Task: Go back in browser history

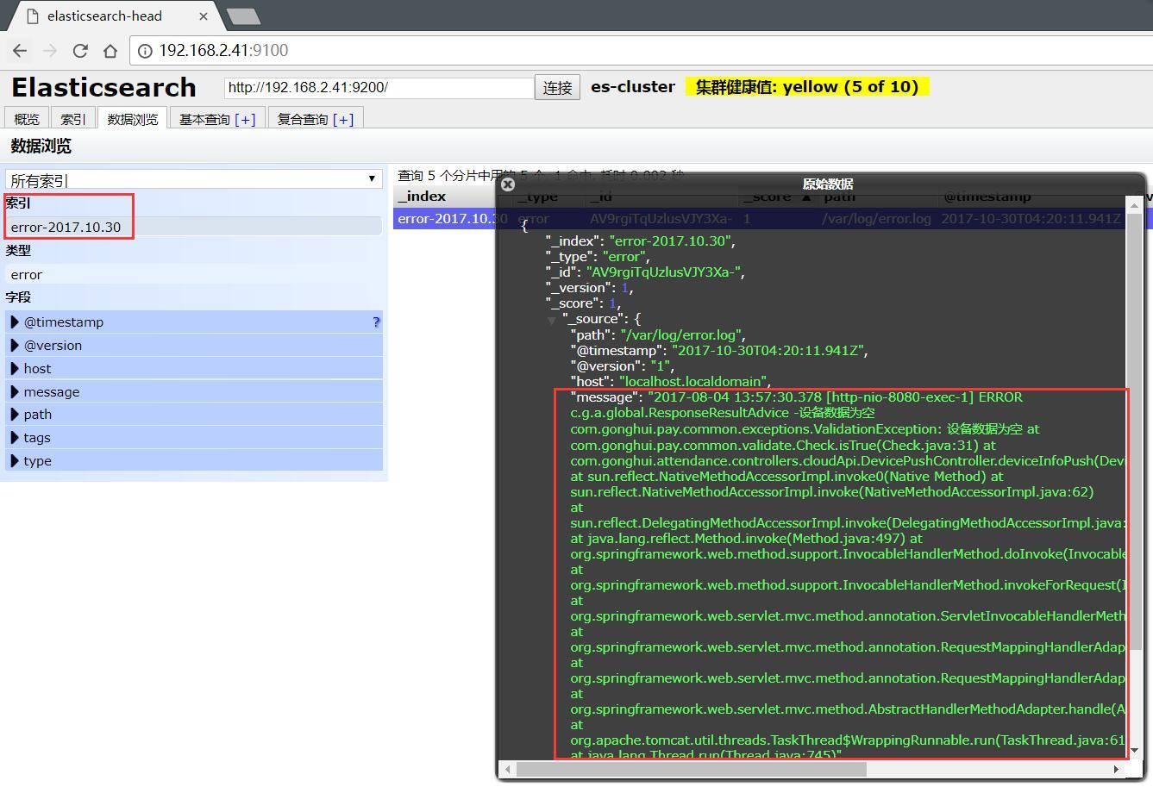Action: [x=20, y=50]
